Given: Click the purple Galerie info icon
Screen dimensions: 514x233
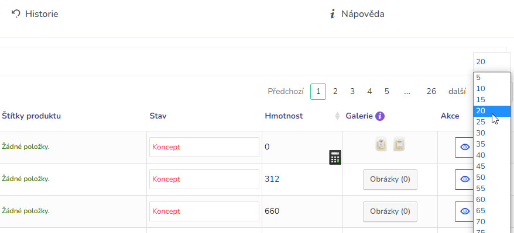Looking at the screenshot, I should coord(379,116).
